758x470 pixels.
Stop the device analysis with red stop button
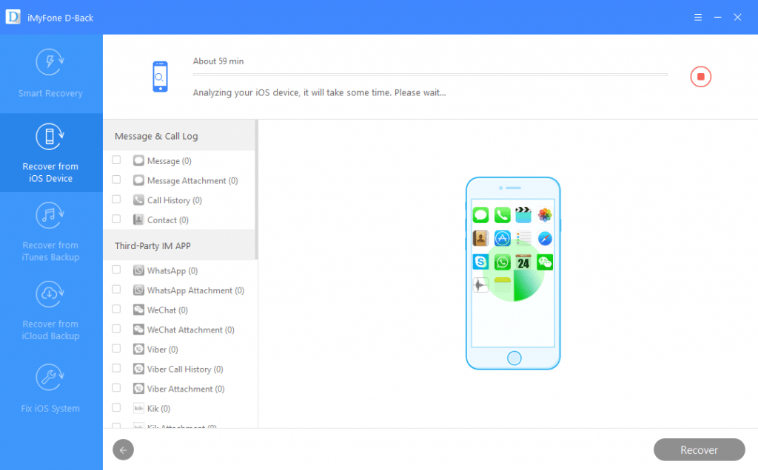click(700, 77)
